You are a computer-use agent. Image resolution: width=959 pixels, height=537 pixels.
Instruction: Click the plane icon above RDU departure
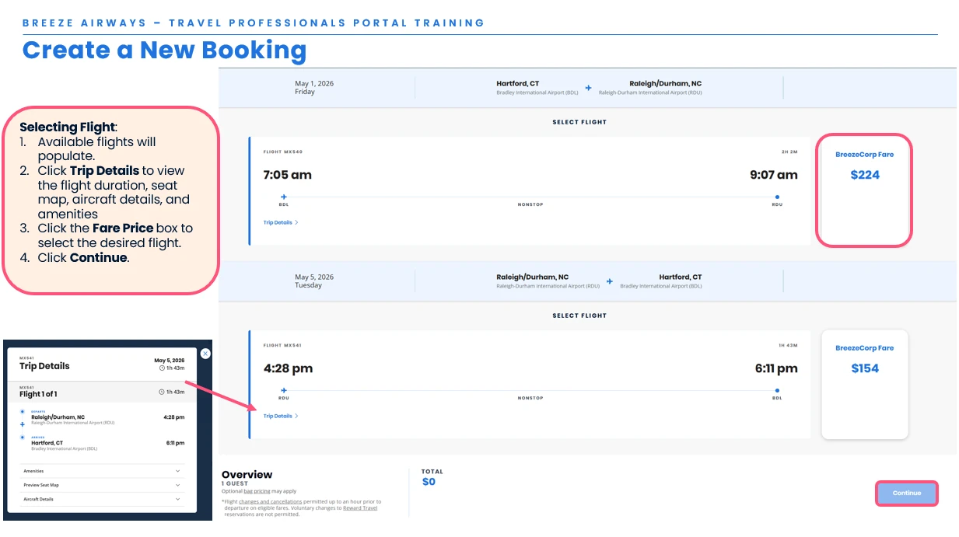coord(284,390)
